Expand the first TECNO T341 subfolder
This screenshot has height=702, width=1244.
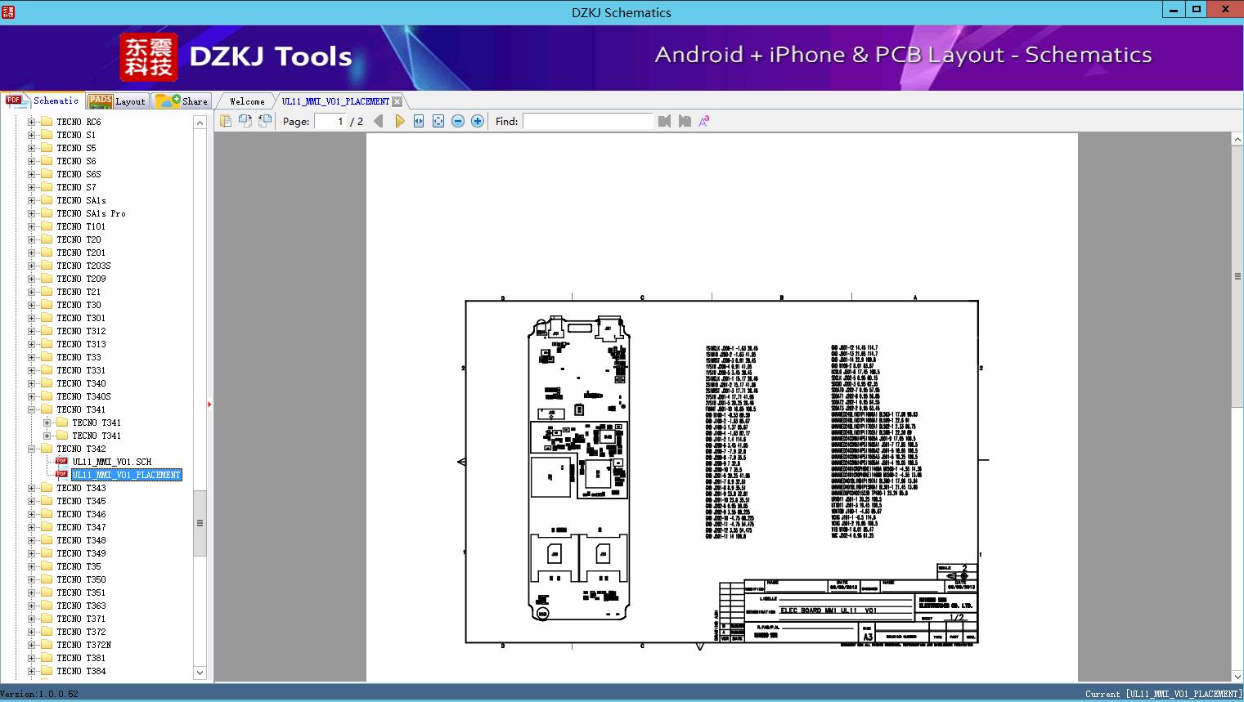(47, 423)
